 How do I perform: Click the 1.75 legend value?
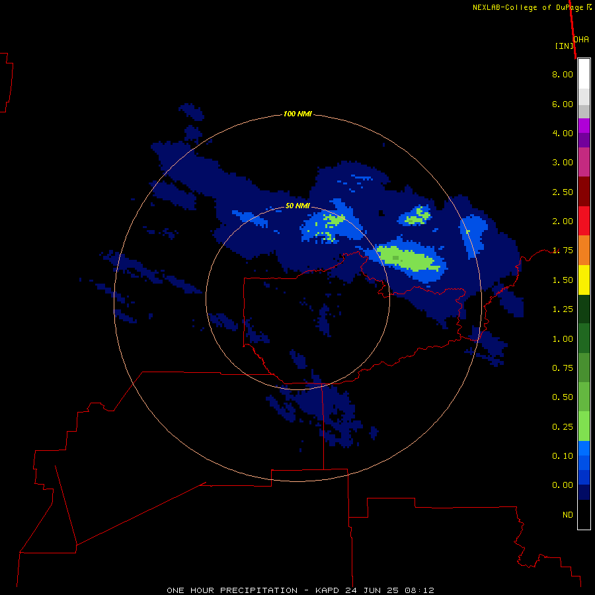tap(563, 251)
